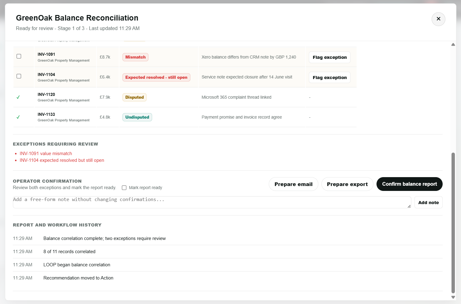
Task: Click the note field resize handle
Action: pos(409,206)
